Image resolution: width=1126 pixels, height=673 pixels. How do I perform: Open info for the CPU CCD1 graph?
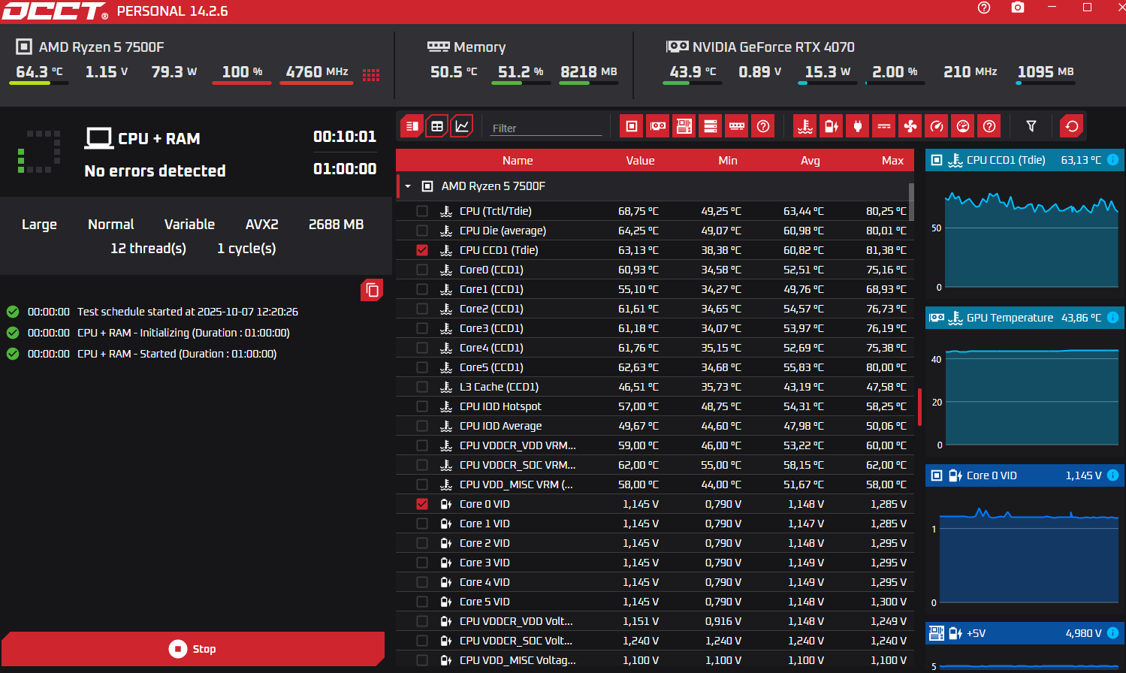click(1113, 160)
